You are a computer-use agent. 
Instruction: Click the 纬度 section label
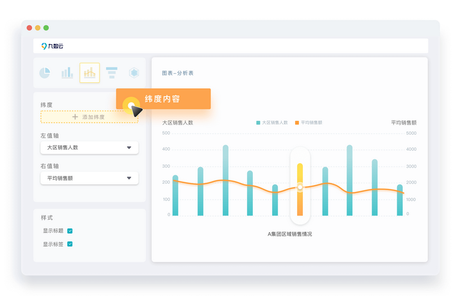(47, 105)
